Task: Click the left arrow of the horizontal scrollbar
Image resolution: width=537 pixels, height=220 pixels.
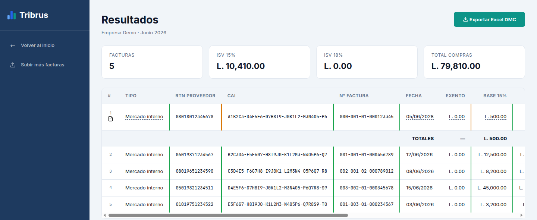Action: [104, 215]
